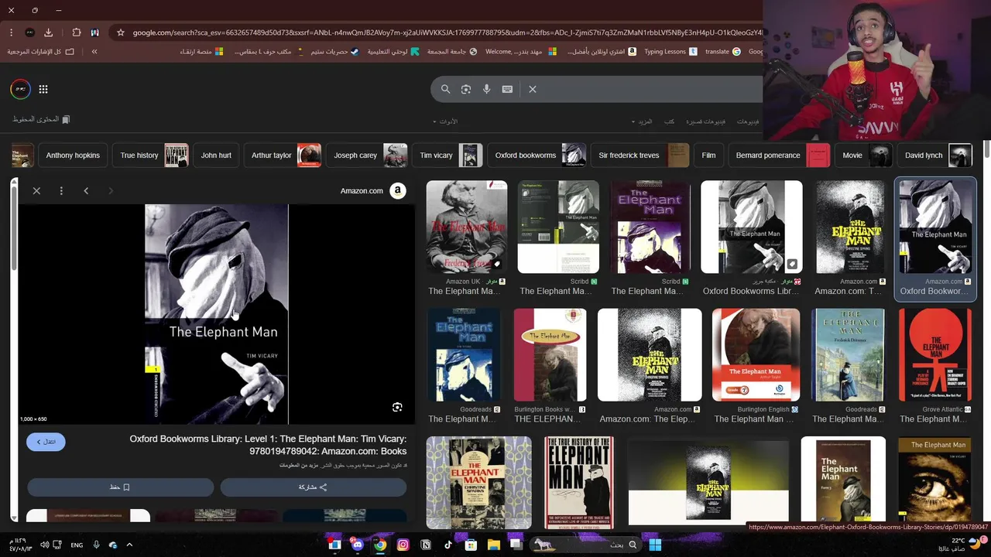Click the Google search magnifier icon
Screen dimensions: 991x557
tap(445, 89)
